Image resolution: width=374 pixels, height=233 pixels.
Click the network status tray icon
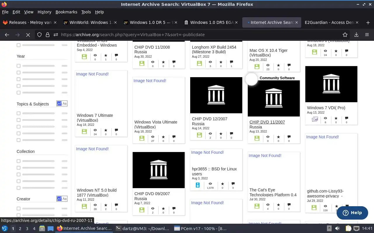click(x=357, y=229)
